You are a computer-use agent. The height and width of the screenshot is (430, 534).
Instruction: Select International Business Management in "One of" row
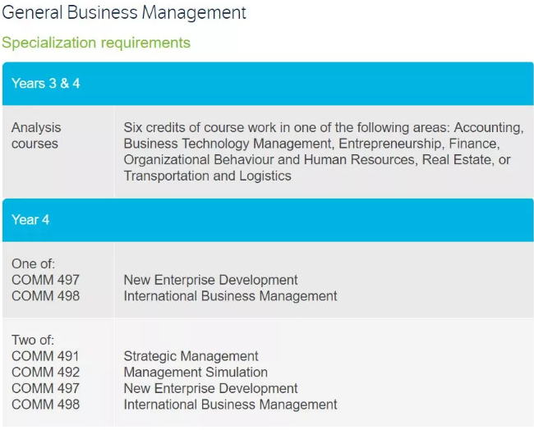point(230,295)
